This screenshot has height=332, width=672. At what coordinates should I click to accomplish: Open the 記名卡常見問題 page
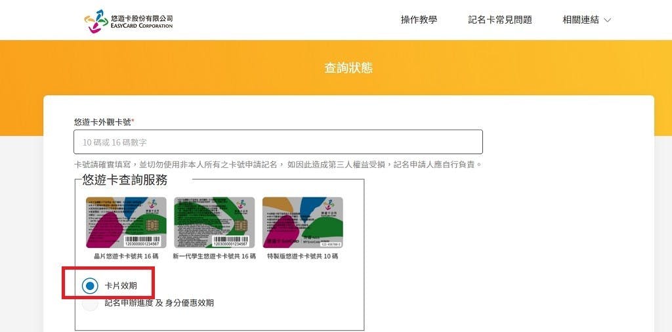(499, 20)
